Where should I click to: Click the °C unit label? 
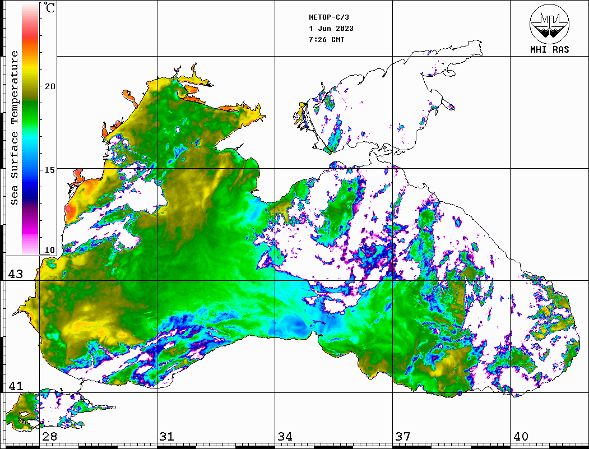pos(49,7)
